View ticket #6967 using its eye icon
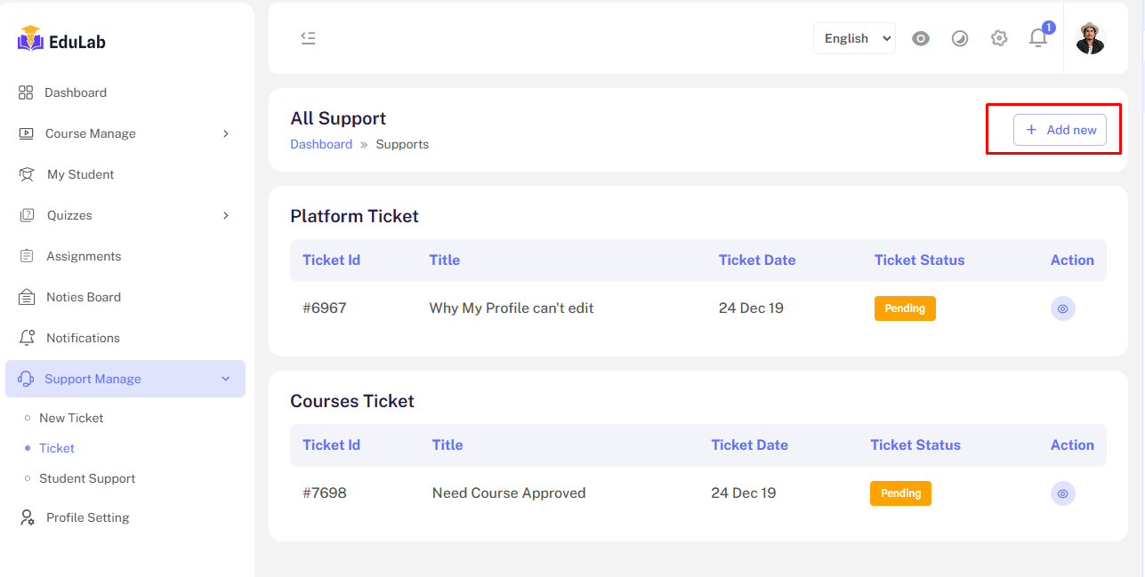This screenshot has height=577, width=1145. [x=1062, y=309]
